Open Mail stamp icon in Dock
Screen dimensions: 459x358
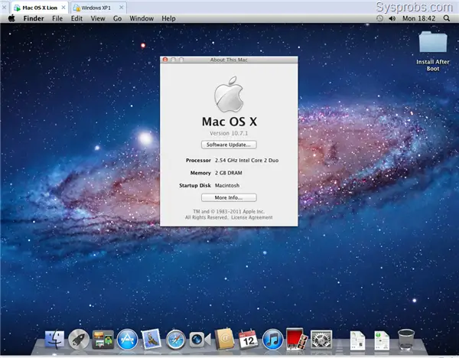151,339
